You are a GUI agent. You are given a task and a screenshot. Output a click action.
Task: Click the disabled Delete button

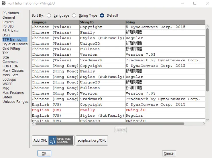pos(120,130)
